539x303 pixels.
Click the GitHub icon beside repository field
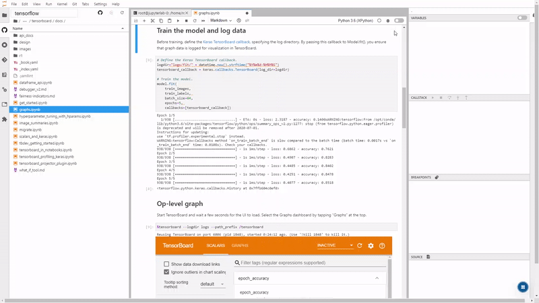[x=100, y=13]
